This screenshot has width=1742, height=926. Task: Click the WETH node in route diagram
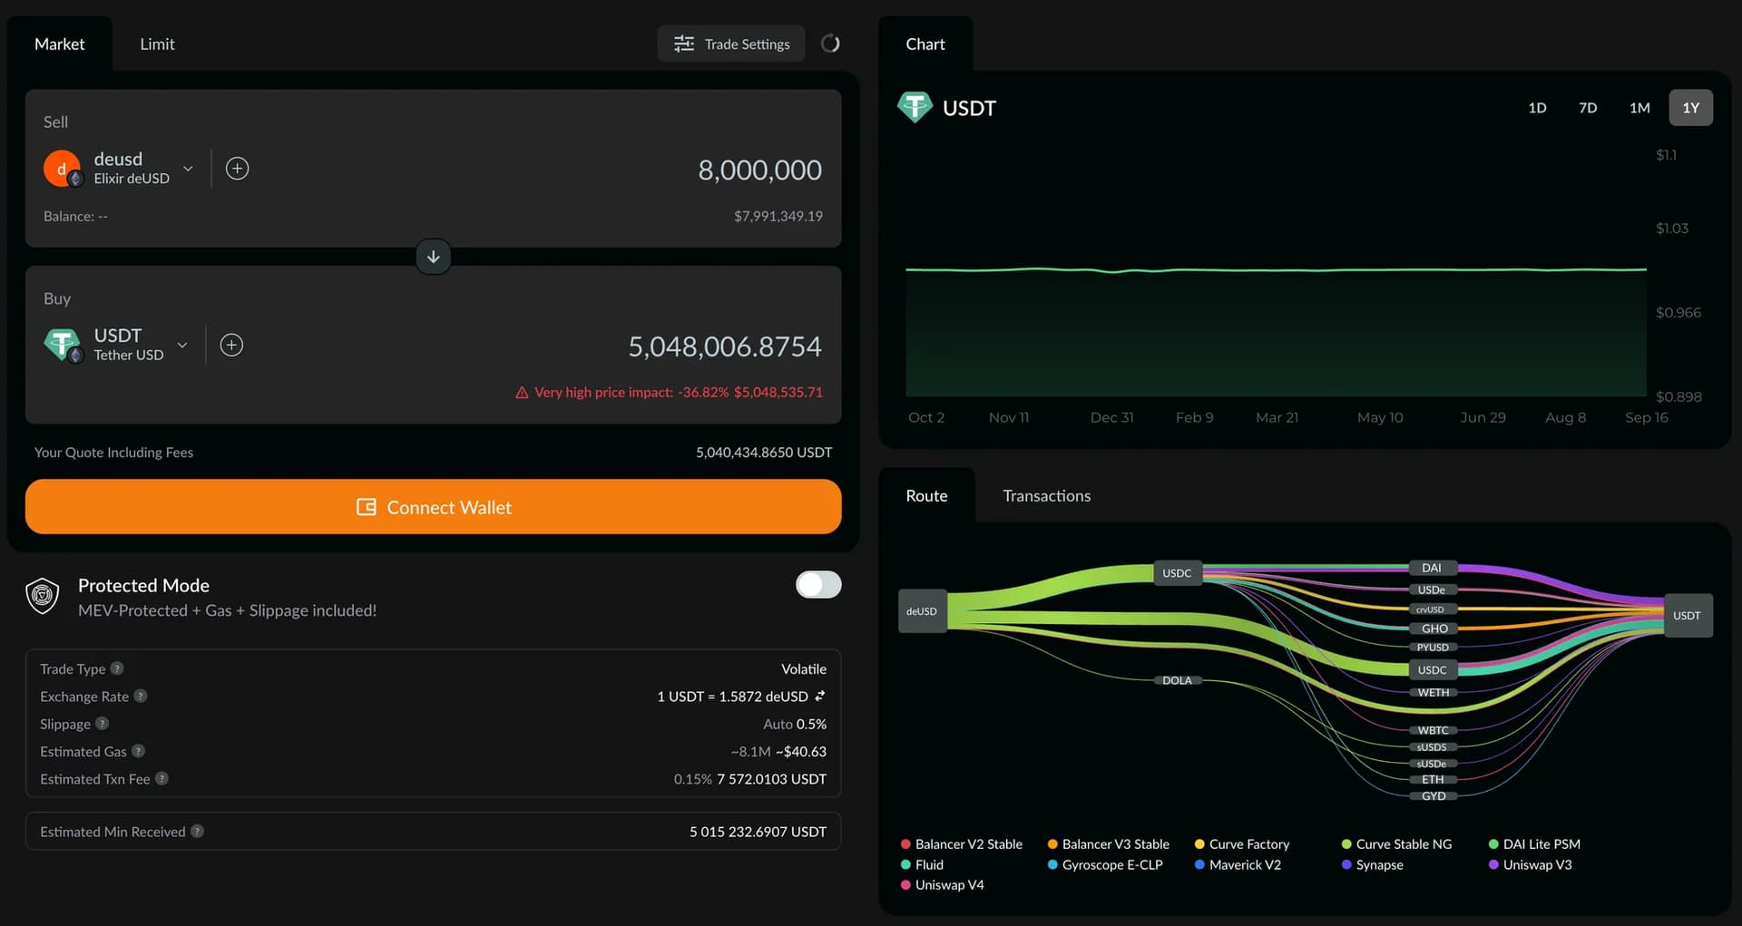pyautogui.click(x=1434, y=693)
